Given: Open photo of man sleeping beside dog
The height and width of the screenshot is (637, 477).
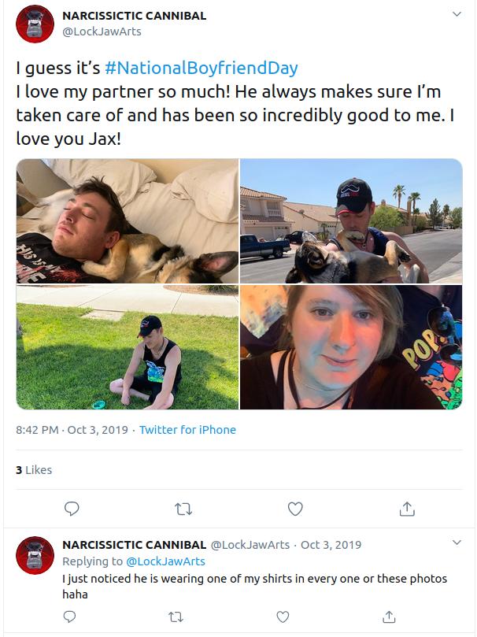Looking at the screenshot, I should (x=128, y=221).
